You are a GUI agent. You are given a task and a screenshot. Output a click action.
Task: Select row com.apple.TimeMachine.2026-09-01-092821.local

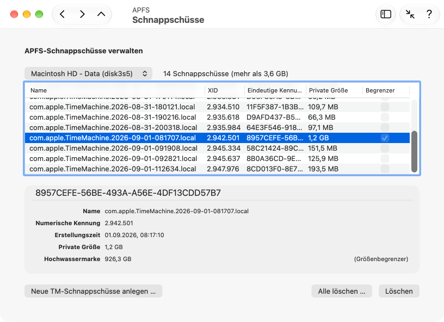coord(217,158)
